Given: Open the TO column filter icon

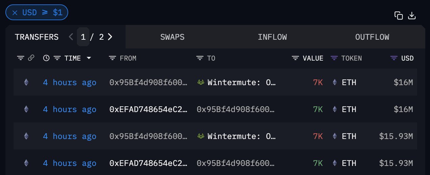Looking at the screenshot, I should coord(200,58).
